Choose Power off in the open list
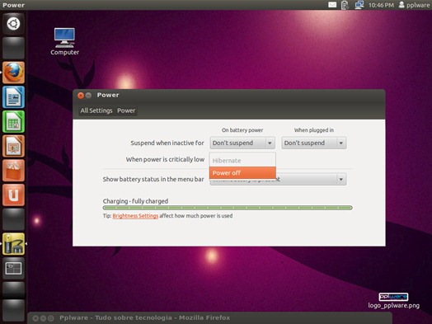The width and height of the screenshot is (432, 324). point(242,173)
